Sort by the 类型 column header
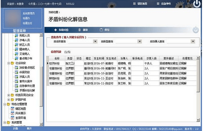 [70, 58]
